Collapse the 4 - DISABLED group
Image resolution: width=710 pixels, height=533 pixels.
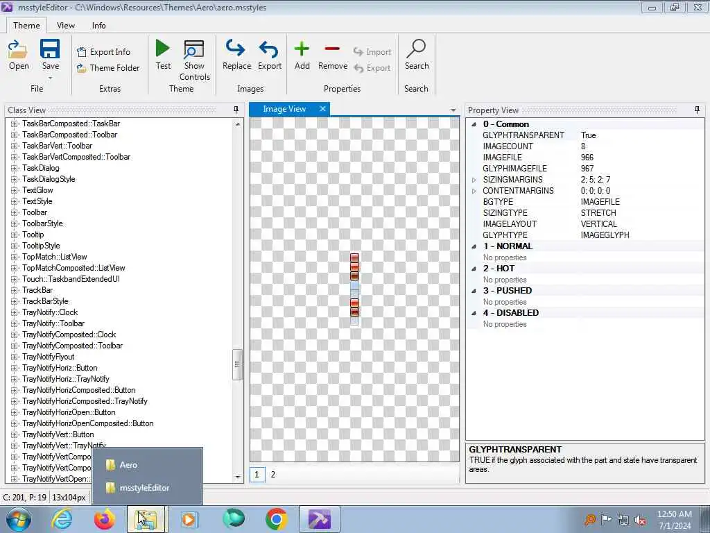[x=474, y=313]
